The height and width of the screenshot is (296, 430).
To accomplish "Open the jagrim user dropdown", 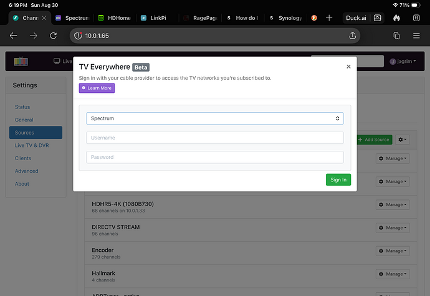I will click(x=403, y=62).
